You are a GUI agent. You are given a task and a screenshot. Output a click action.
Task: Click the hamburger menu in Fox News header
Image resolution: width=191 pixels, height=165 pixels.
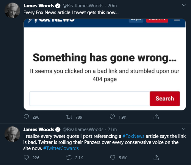177,20
